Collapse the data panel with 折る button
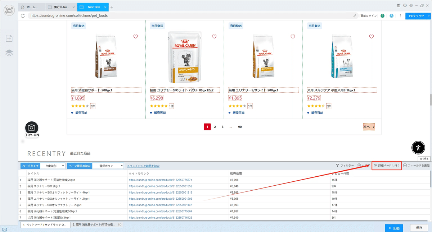The width and height of the screenshot is (432, 232). click(x=424, y=158)
